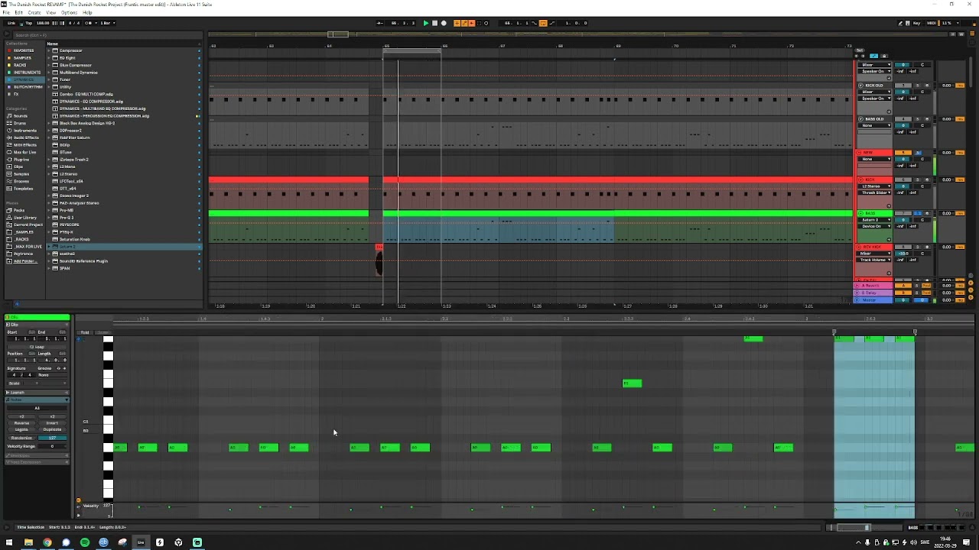Adjust the Velocity Range value
The width and height of the screenshot is (979, 550).
[x=52, y=446]
